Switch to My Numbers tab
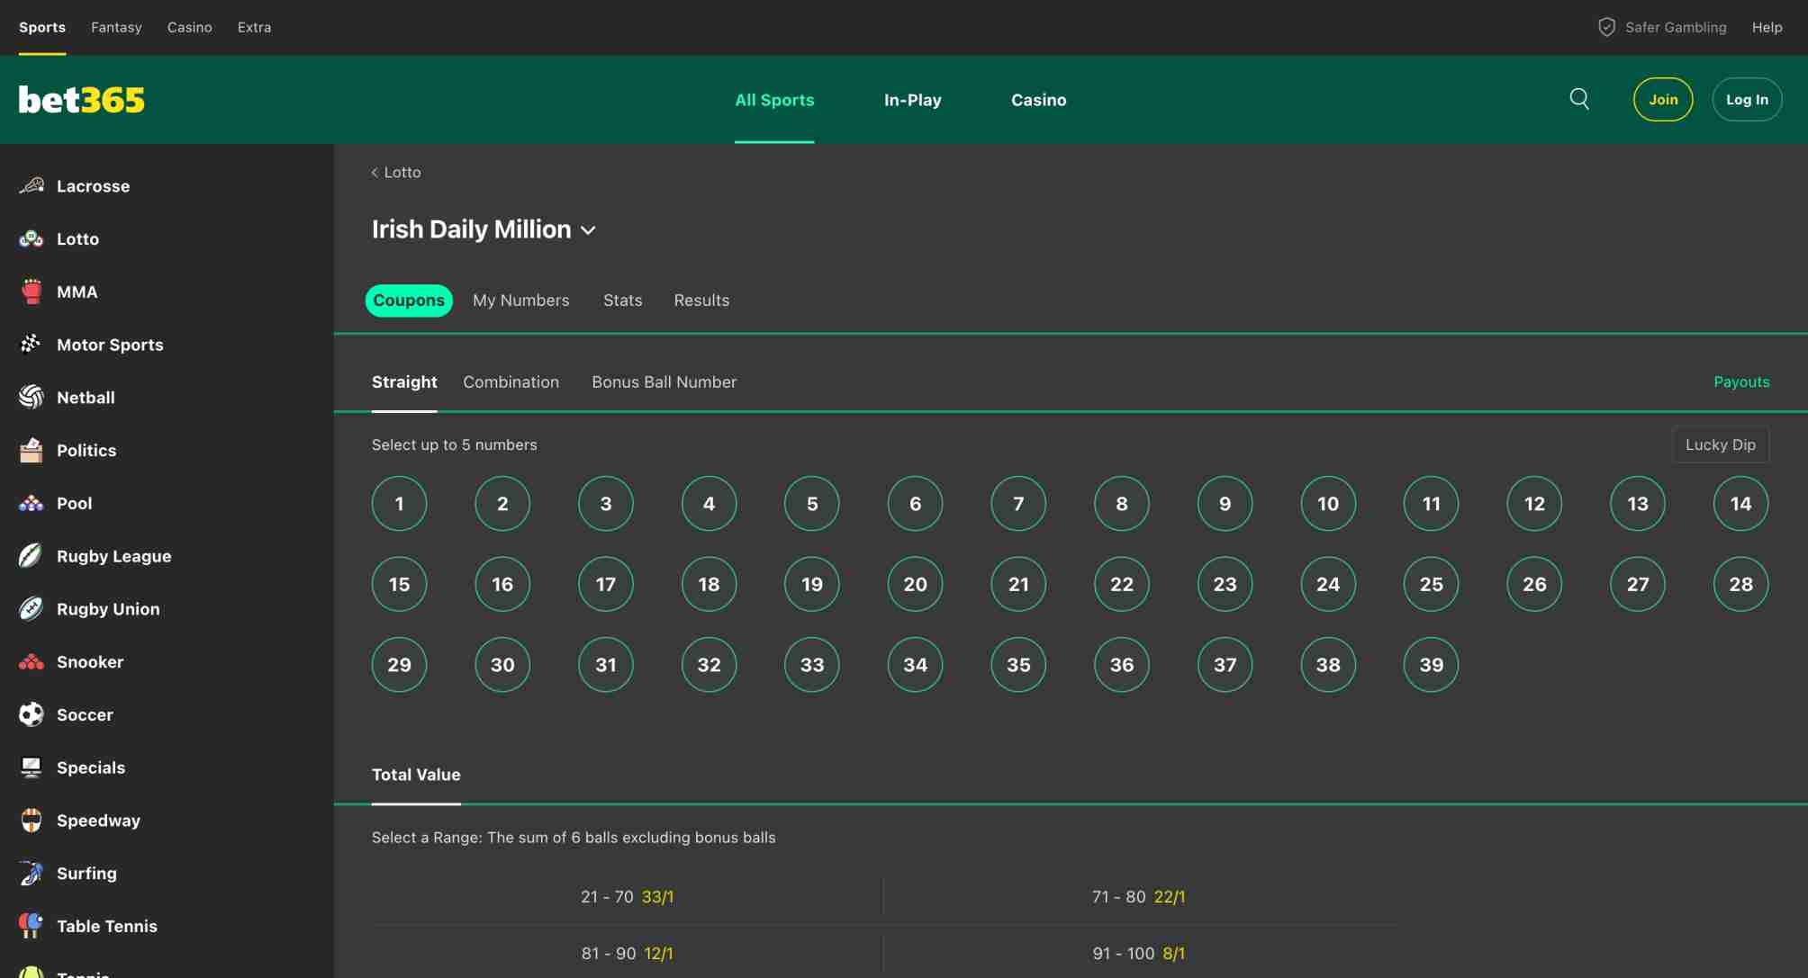This screenshot has height=978, width=1808. pyautogui.click(x=520, y=300)
